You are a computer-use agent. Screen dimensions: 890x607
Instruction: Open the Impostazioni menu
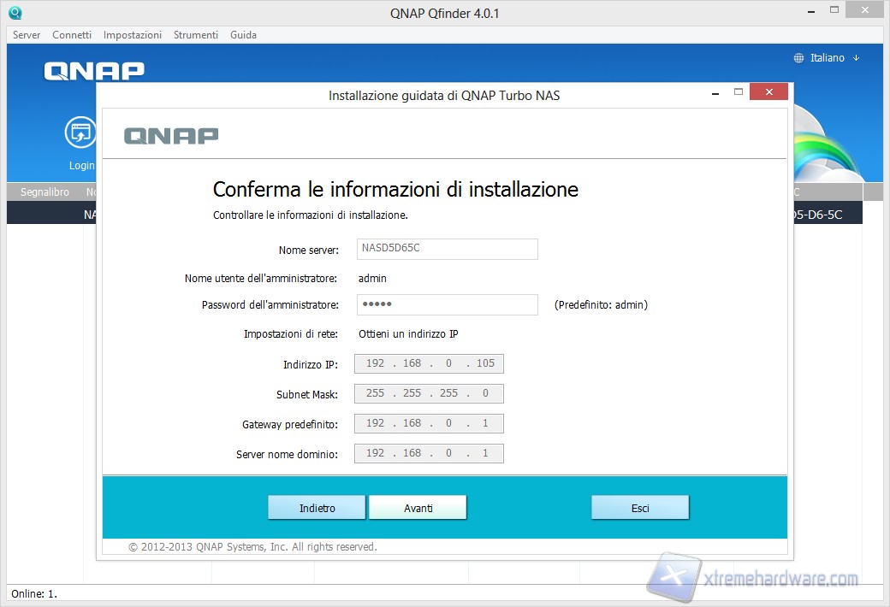pos(133,35)
